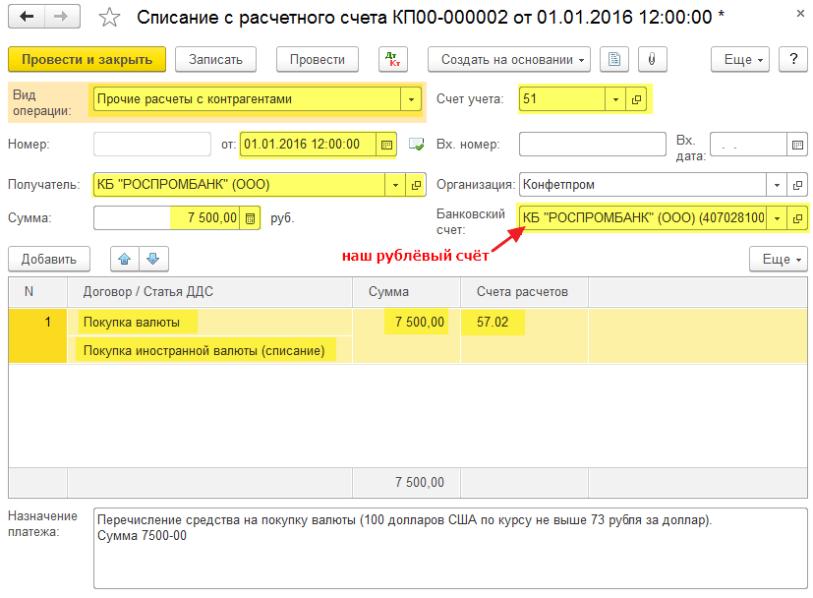Add a table row with Добавить
Screen dimensions: 813x598
(x=49, y=259)
